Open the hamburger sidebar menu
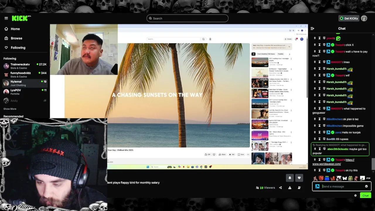Viewport: 375px width, 211px height. (6, 18)
